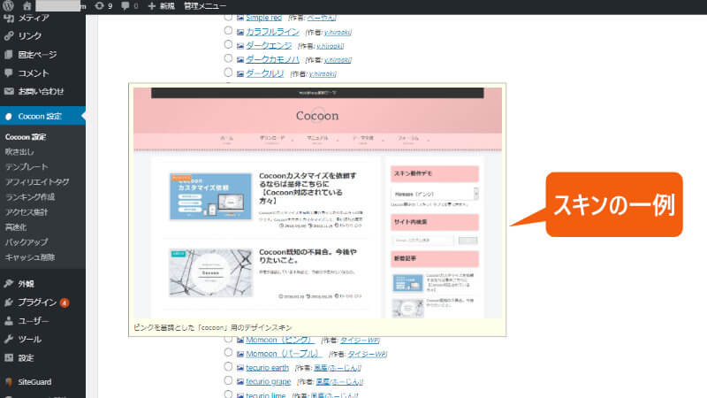Open the WordPress logo menu
The height and width of the screenshot is (398, 707).
[x=8, y=6]
